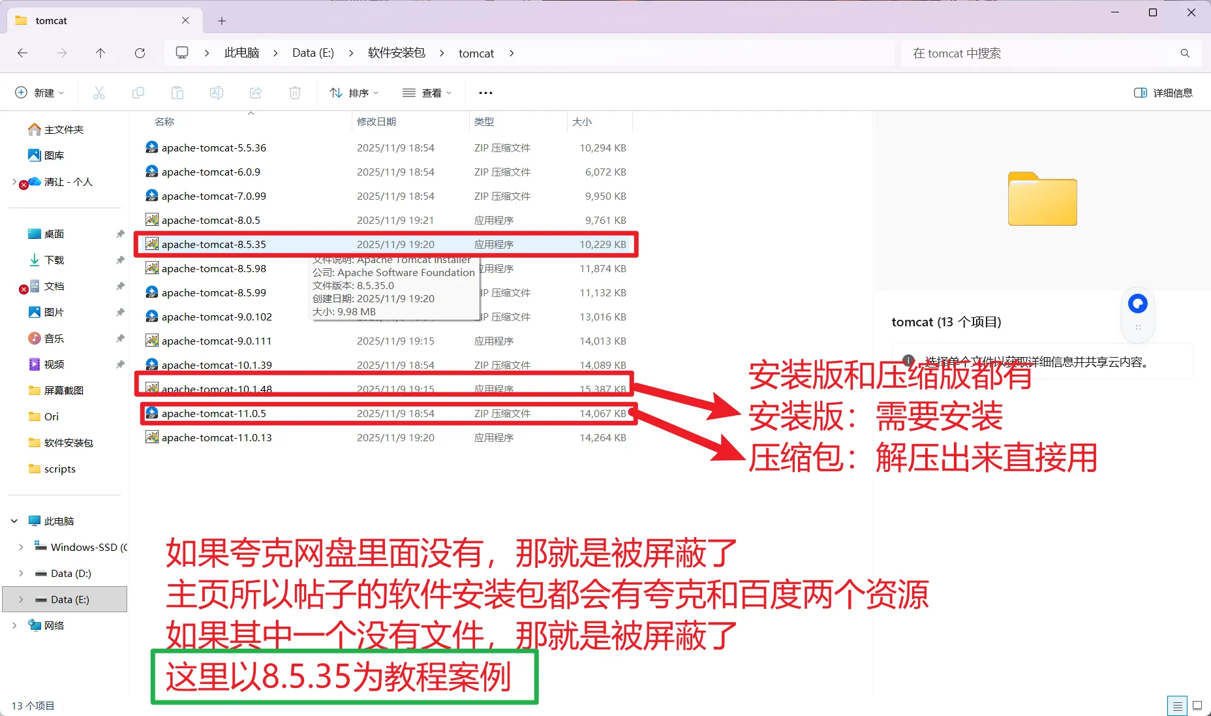
Task: Expand the Data (D:) drive node
Action: point(21,573)
